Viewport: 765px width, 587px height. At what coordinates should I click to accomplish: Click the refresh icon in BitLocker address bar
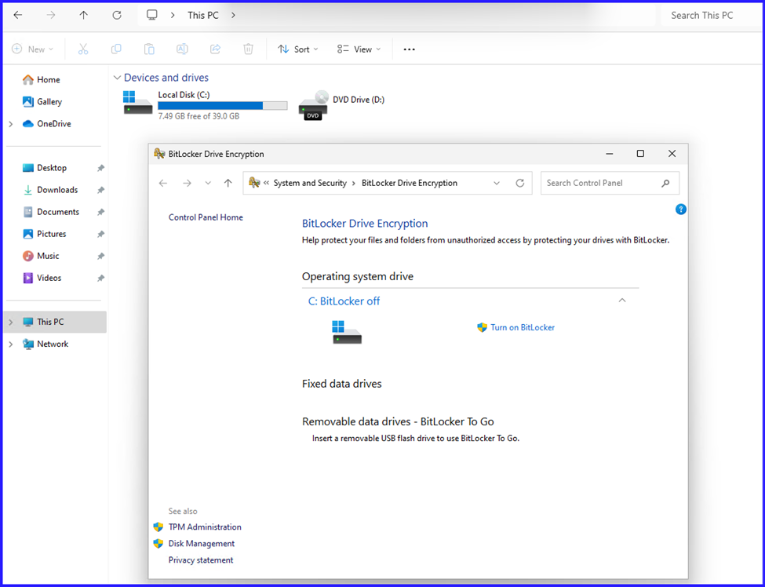(519, 183)
